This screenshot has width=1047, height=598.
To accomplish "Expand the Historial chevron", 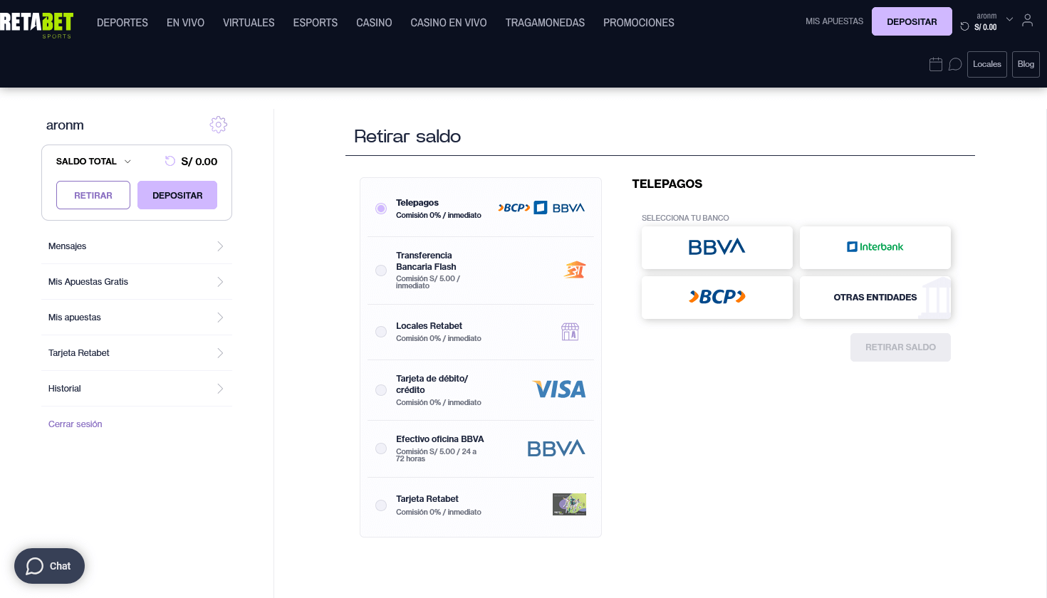I will click(220, 389).
